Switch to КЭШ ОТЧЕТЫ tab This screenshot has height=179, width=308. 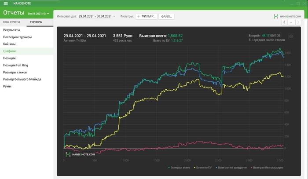pos(11,22)
